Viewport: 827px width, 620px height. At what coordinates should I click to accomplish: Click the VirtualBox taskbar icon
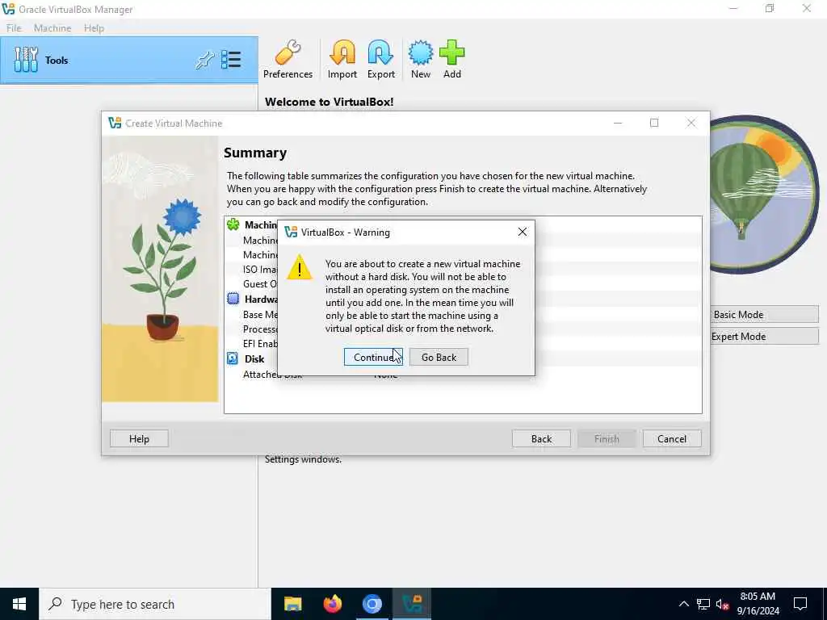[412, 604]
